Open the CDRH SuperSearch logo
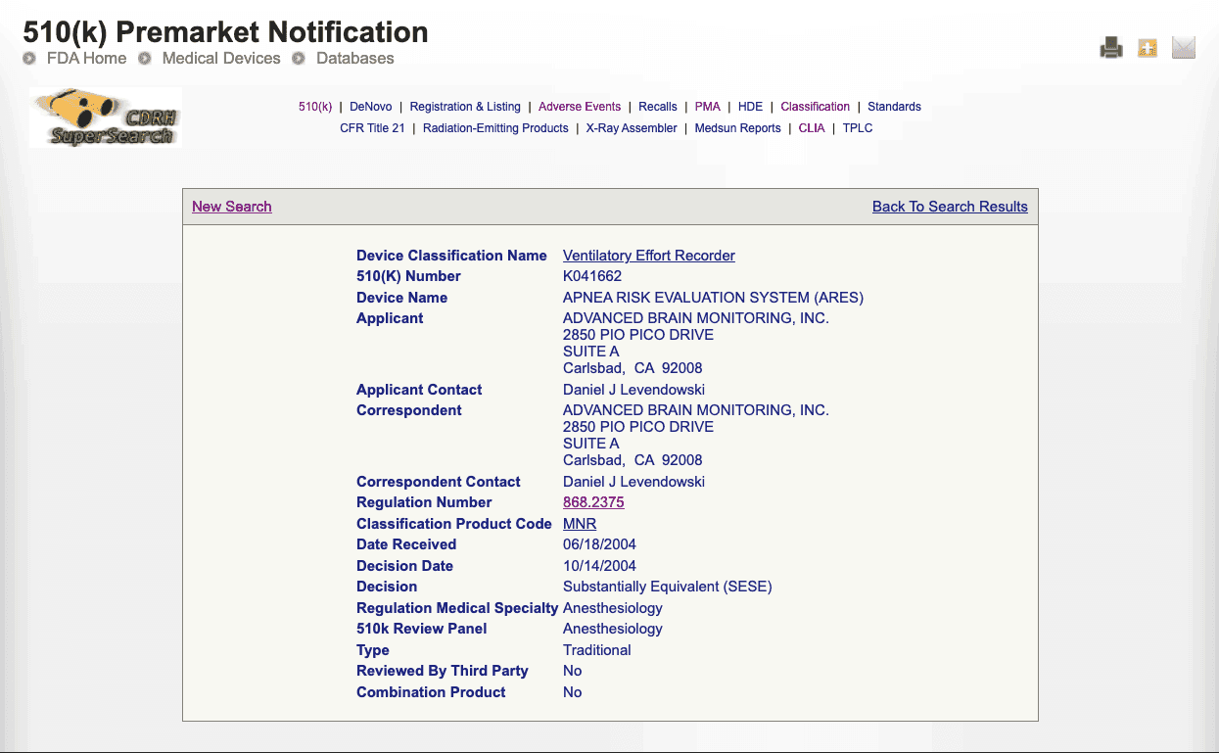This screenshot has height=753, width=1219. click(x=106, y=118)
